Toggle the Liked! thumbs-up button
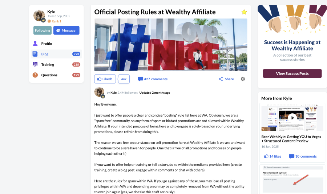The height and width of the screenshot is (194, 327). coord(105,79)
